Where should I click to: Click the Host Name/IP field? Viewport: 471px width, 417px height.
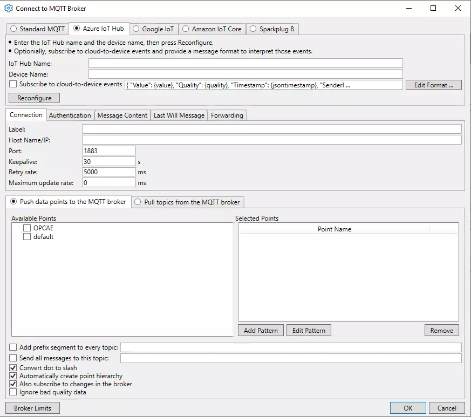271,140
